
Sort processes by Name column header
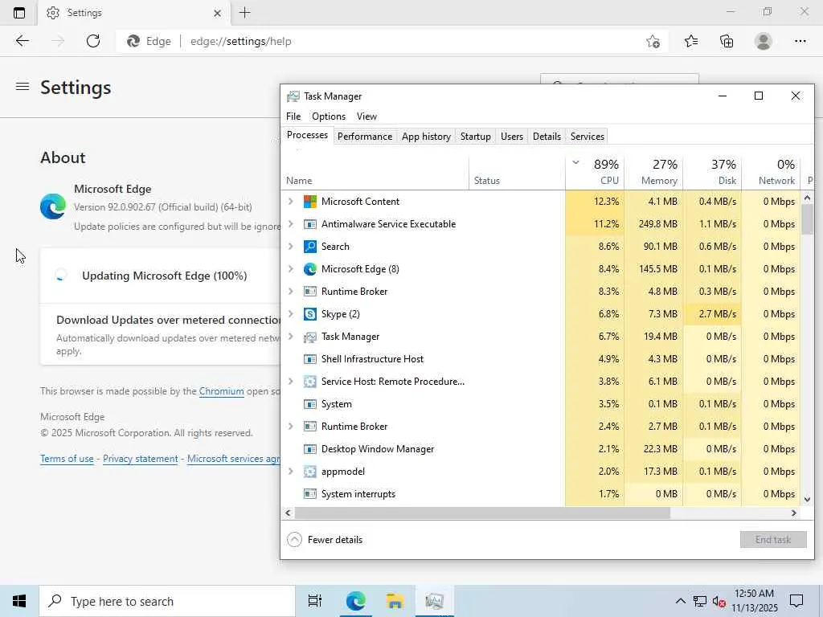[375, 173]
